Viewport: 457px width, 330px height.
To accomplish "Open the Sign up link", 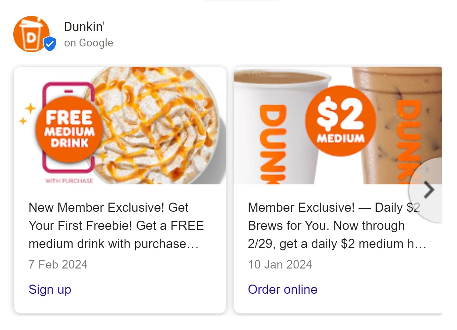I will click(x=50, y=289).
